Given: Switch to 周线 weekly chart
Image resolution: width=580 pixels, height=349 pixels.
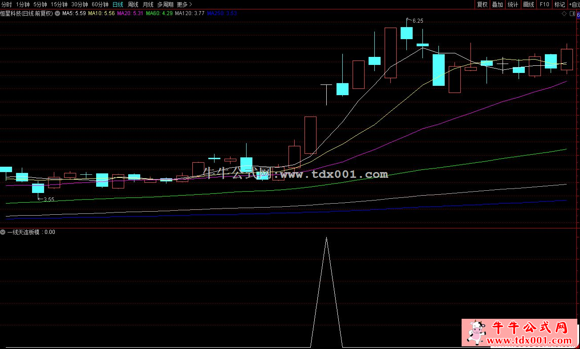Looking at the screenshot, I should [x=133, y=4].
